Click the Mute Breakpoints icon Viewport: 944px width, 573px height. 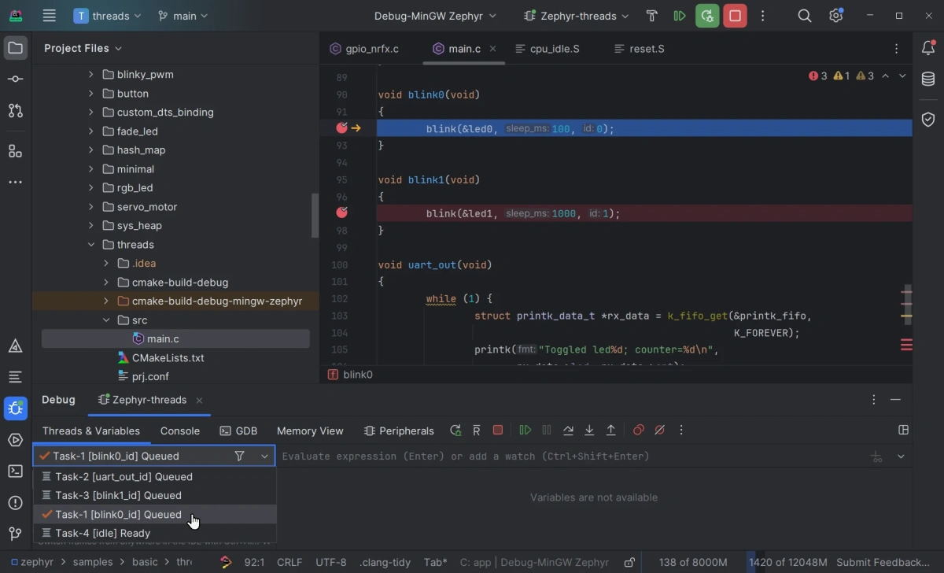(x=660, y=431)
